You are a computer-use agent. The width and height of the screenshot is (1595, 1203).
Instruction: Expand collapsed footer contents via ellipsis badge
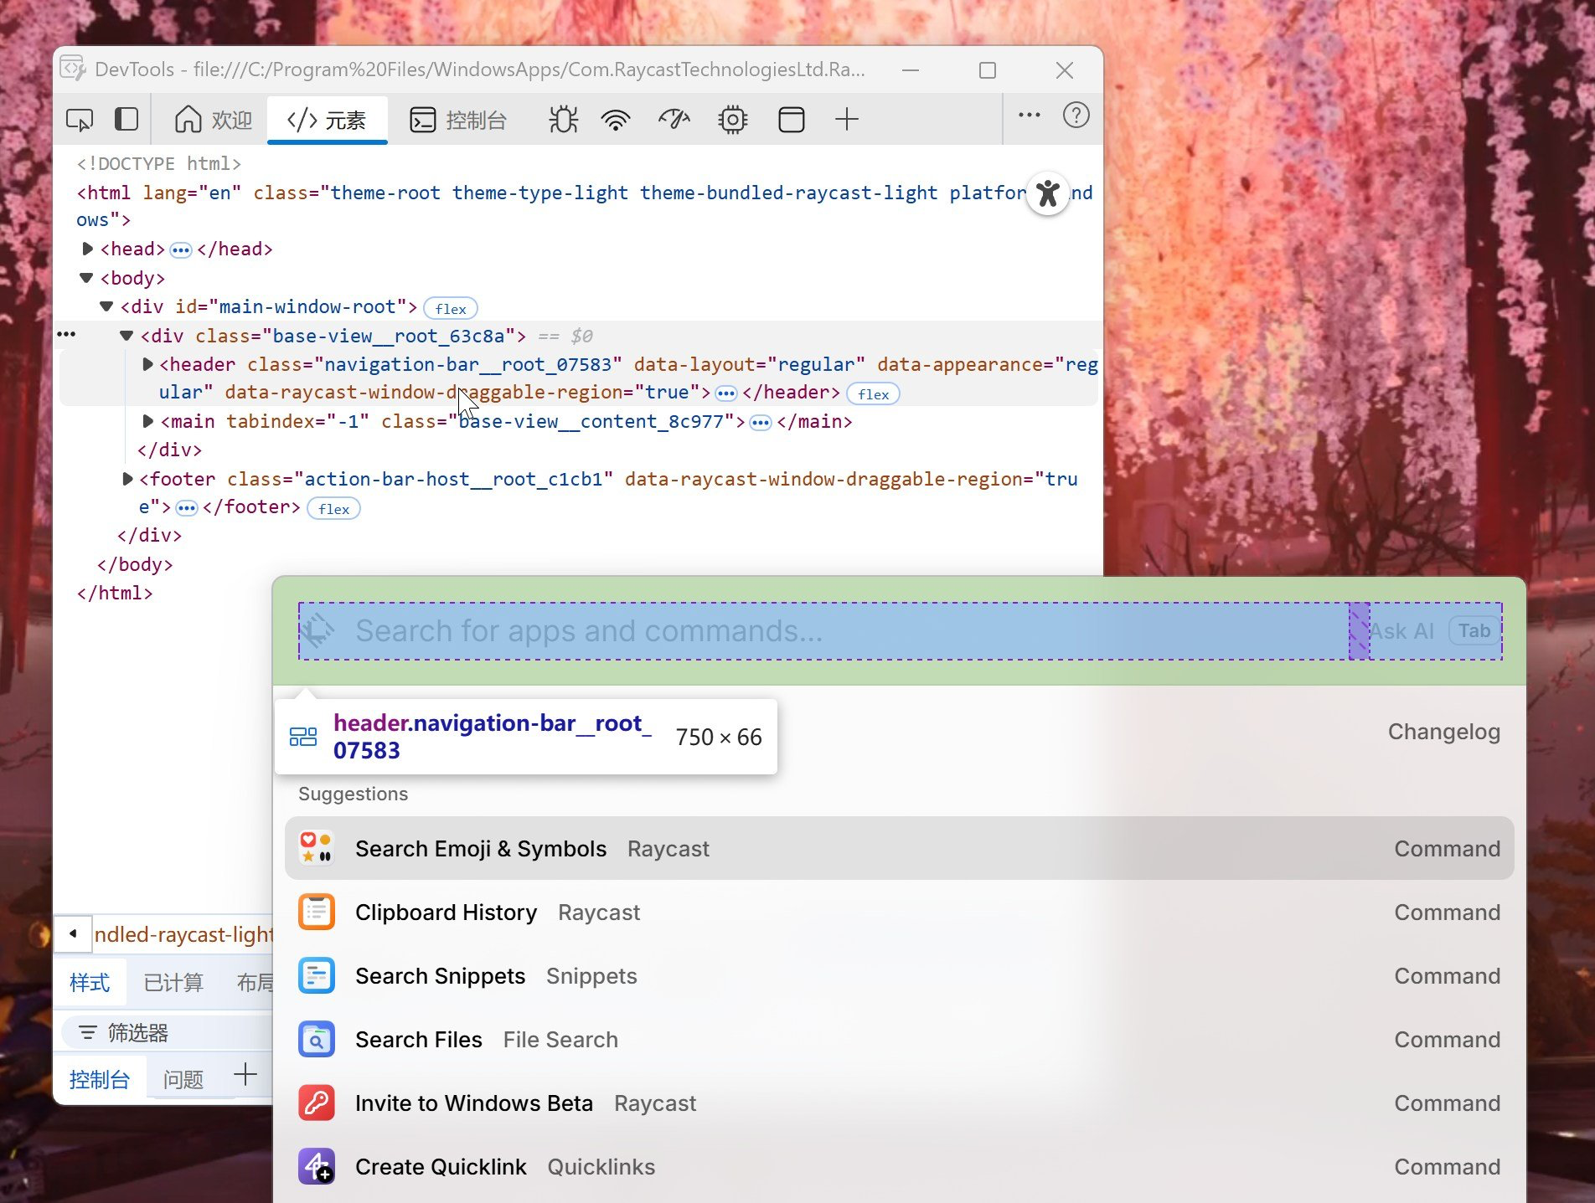(x=187, y=508)
